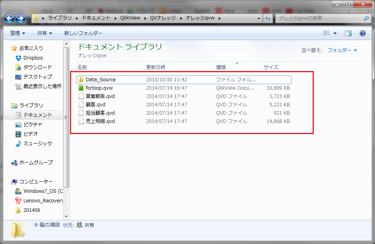
Task: Go back using the Back arrow button
Action: pyautogui.click(x=10, y=18)
